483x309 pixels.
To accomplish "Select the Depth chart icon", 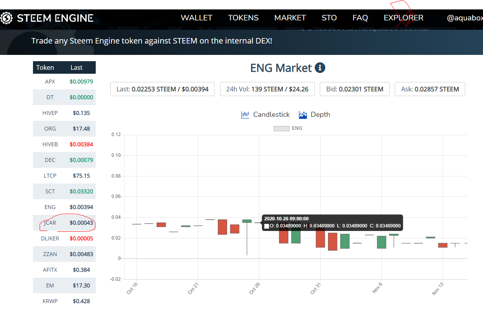I will coord(303,115).
